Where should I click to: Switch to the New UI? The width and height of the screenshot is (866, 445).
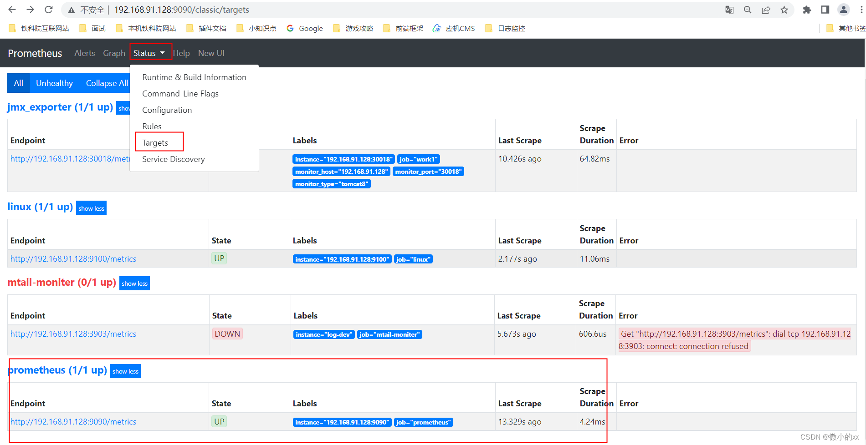coord(211,53)
